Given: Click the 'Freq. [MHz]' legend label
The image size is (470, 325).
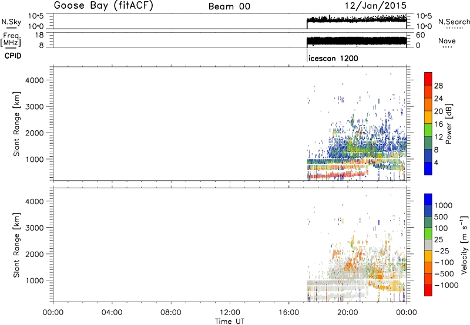Looking at the screenshot, I should [11, 40].
